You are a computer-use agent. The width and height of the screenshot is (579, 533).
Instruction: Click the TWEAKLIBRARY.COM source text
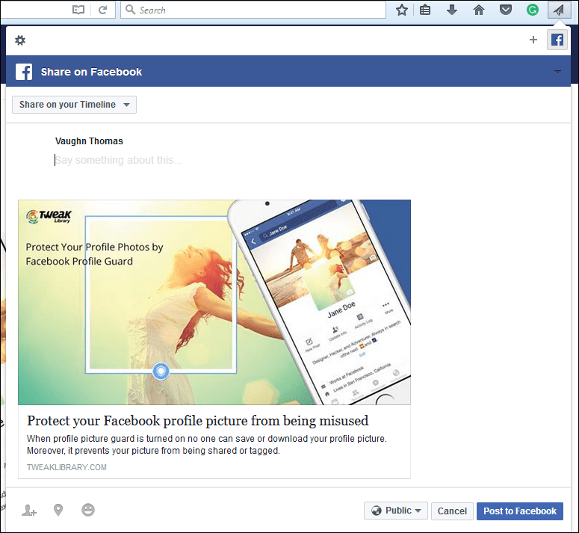click(x=66, y=467)
